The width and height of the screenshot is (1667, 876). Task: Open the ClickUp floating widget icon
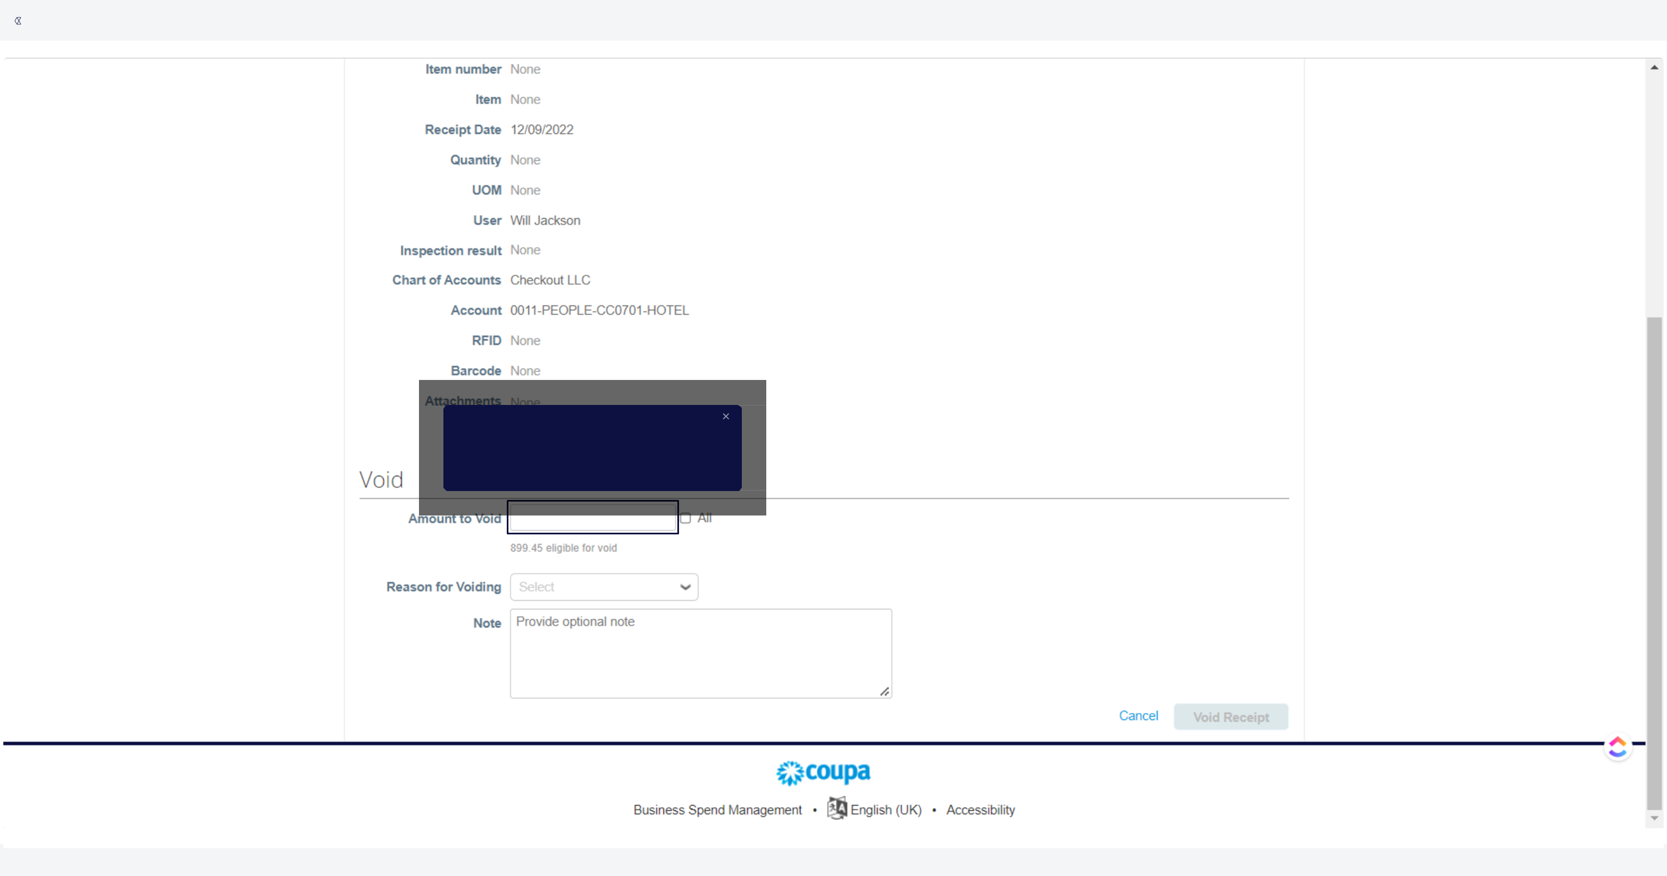(x=1617, y=747)
